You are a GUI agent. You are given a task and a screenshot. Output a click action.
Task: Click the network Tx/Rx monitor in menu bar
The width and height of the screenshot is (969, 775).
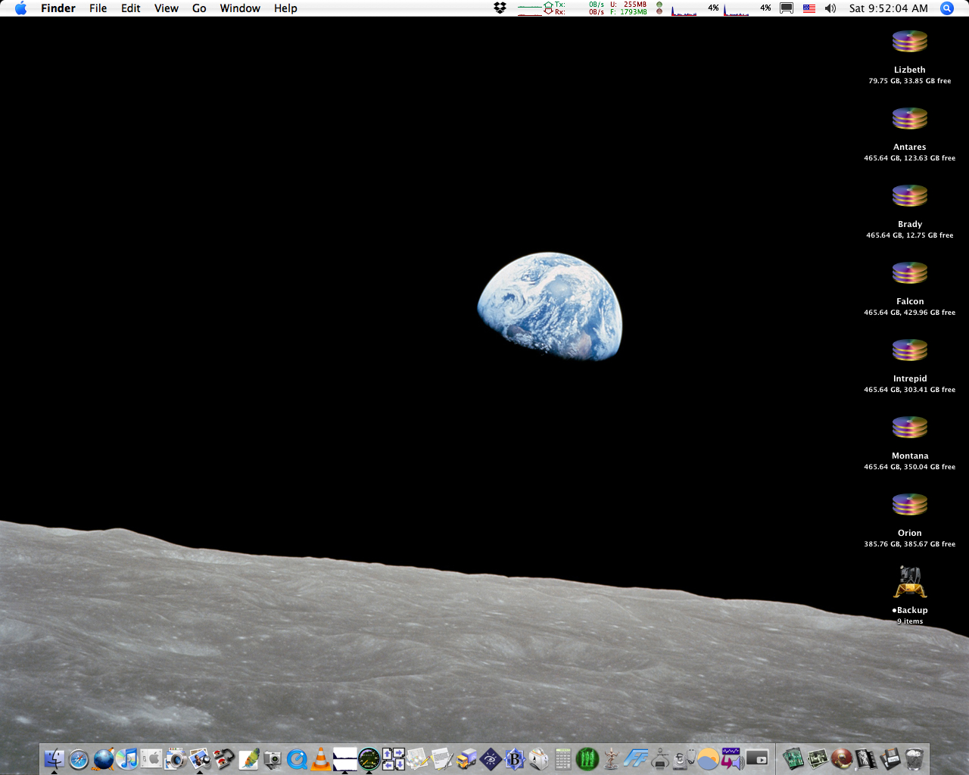click(x=560, y=8)
